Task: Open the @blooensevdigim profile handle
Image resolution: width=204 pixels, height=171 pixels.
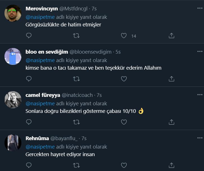Action: (91, 52)
